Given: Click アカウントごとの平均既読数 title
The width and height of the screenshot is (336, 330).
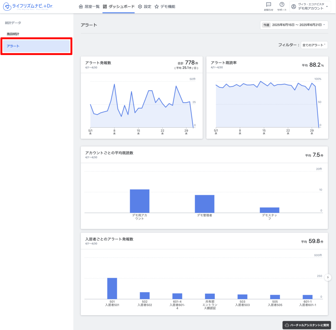Looking at the screenshot, I should pyautogui.click(x=109, y=153).
